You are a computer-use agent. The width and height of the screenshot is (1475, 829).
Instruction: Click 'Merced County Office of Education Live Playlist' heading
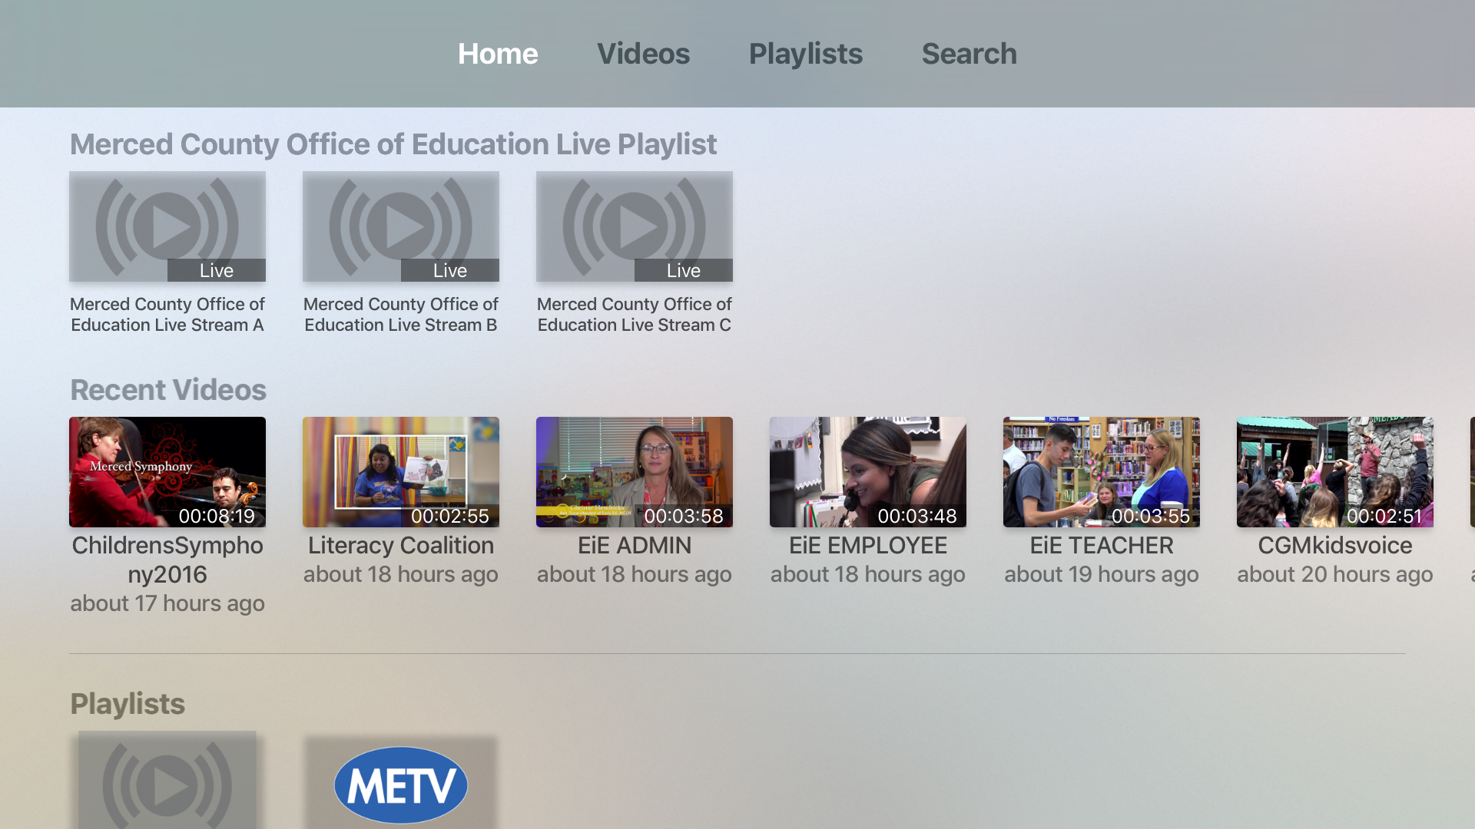tap(393, 144)
